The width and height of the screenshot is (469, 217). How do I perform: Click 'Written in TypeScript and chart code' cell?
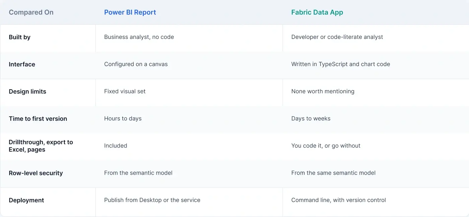click(341, 64)
